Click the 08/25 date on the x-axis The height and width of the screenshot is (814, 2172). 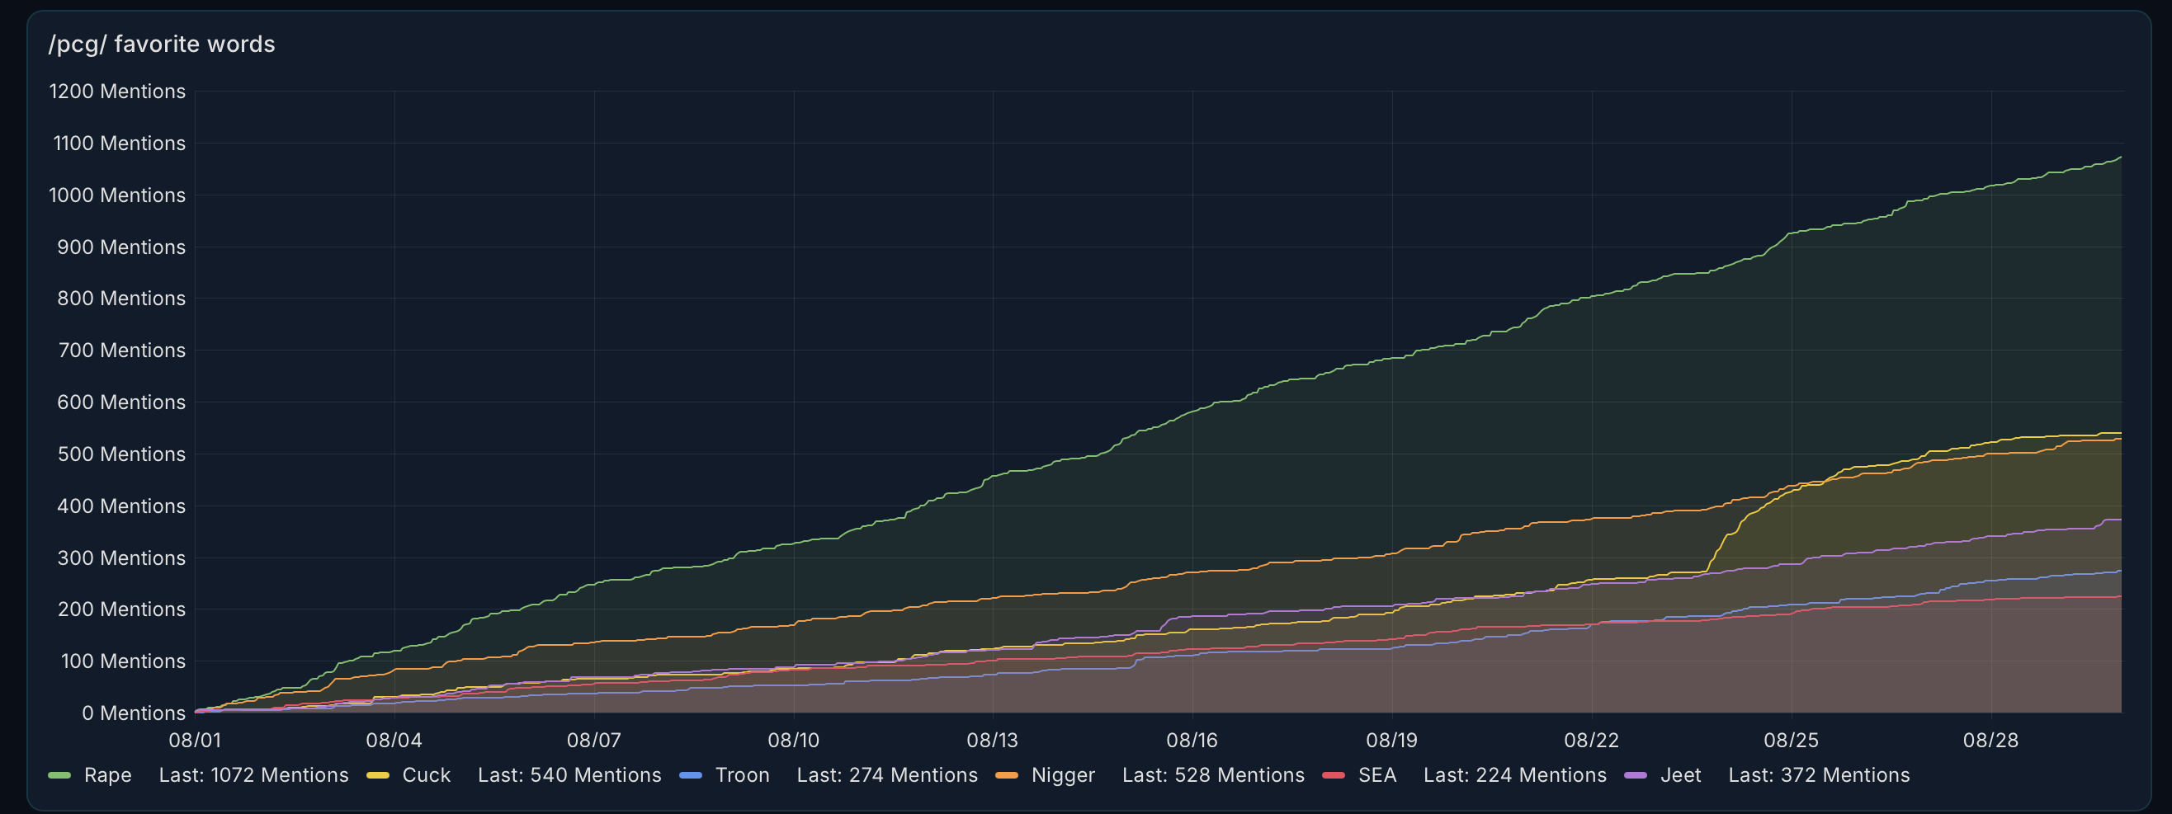(1792, 740)
